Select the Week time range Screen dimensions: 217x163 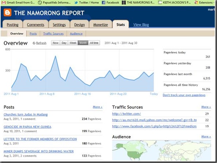pos(73,43)
